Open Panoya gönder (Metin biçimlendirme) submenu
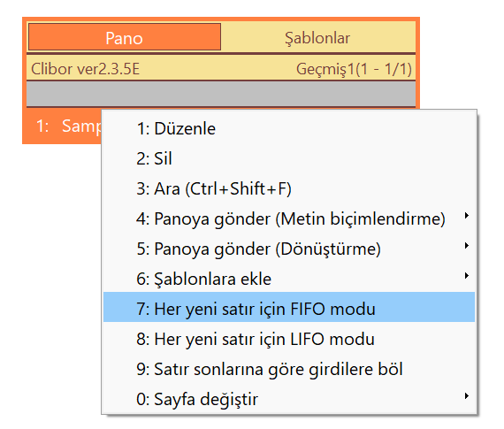 (x=288, y=219)
